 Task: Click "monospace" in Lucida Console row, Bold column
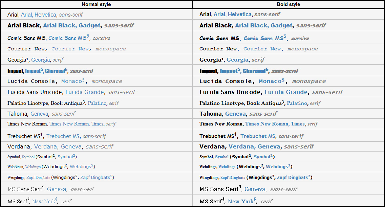[309, 81]
